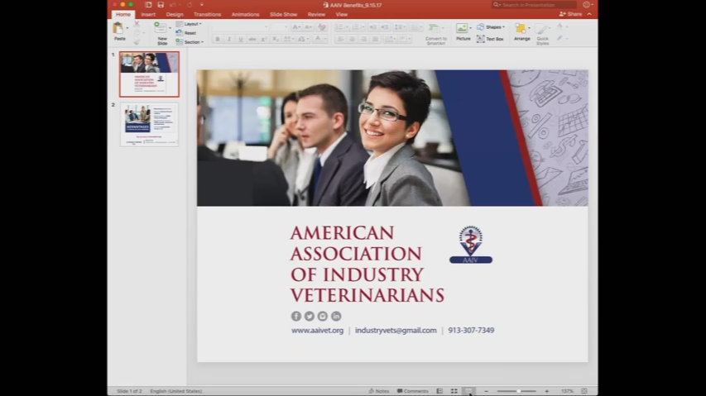
Task: Open the Slide Show tab
Action: tap(283, 14)
